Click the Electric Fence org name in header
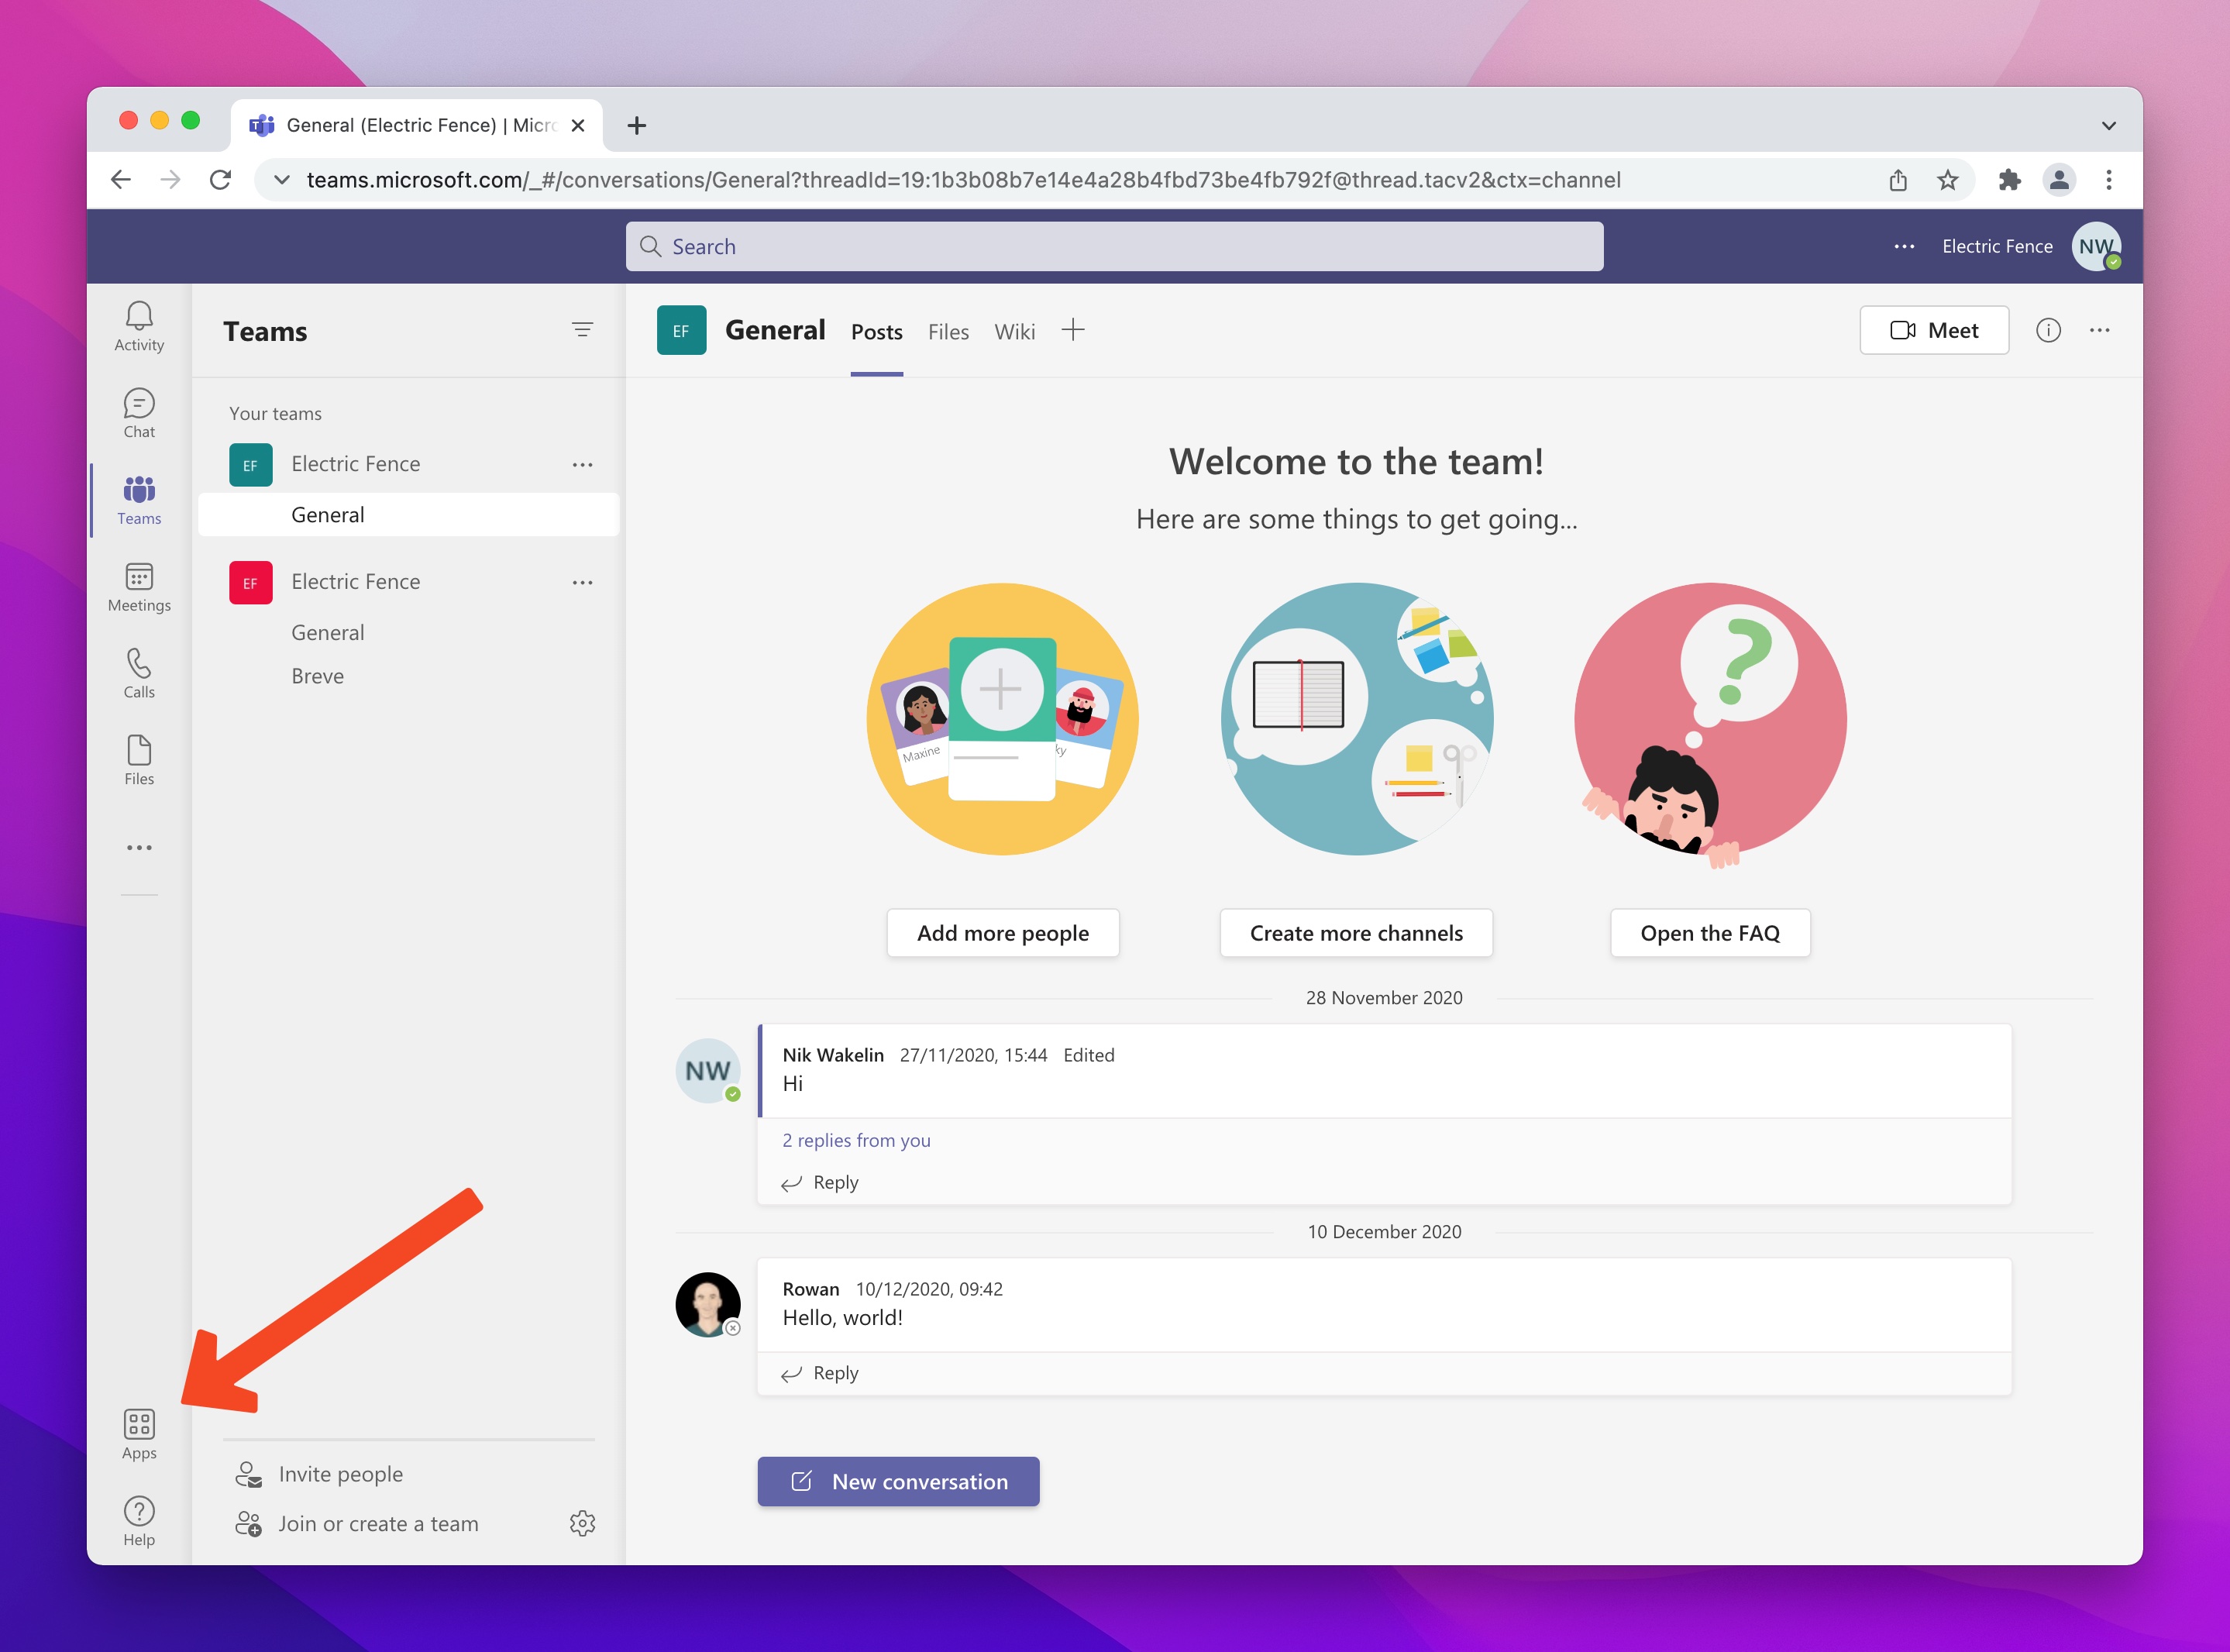 pyautogui.click(x=1997, y=246)
